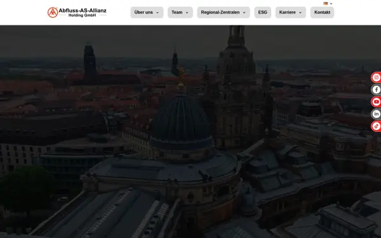Expand the language selector chevron
The height and width of the screenshot is (238, 381).
[x=331, y=4]
